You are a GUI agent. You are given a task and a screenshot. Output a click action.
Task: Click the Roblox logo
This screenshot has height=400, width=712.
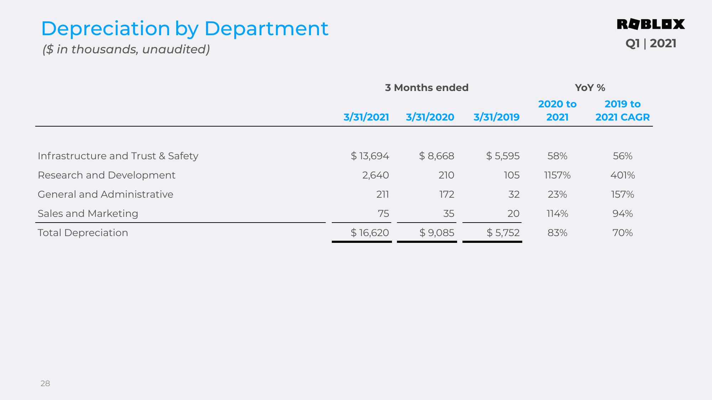pos(651,24)
